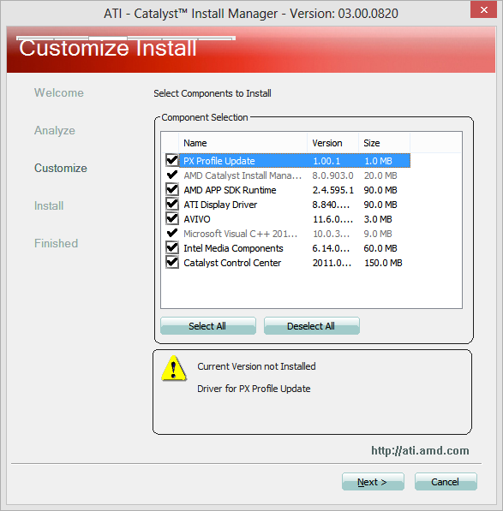Toggle the Intel Media Components checkbox
The width and height of the screenshot is (503, 511).
(x=172, y=248)
